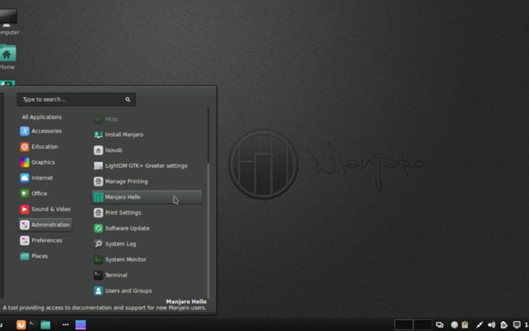
Task: Click the magnifier icon in search box
Action: click(128, 99)
